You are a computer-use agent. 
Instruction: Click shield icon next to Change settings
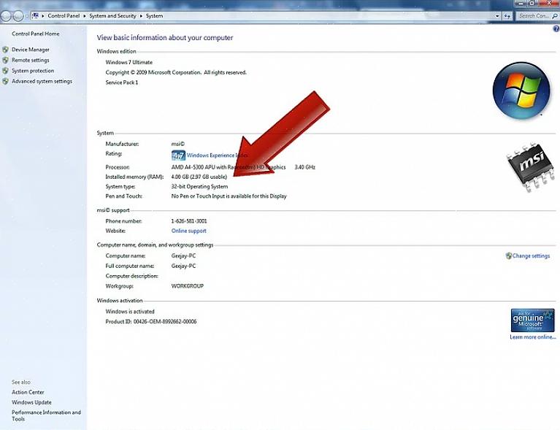(509, 256)
